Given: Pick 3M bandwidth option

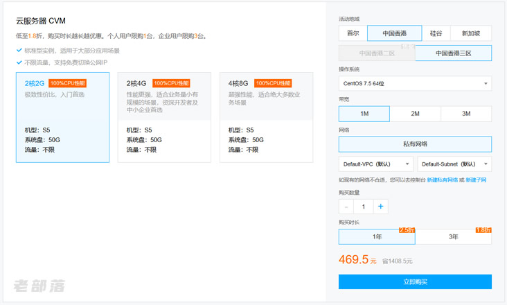Looking at the screenshot, I should click(x=466, y=114).
